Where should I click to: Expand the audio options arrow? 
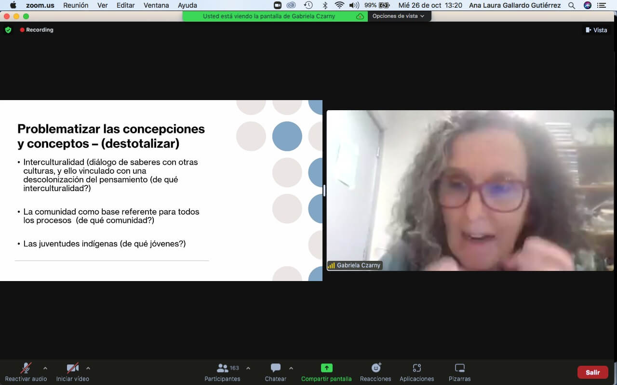click(45, 368)
